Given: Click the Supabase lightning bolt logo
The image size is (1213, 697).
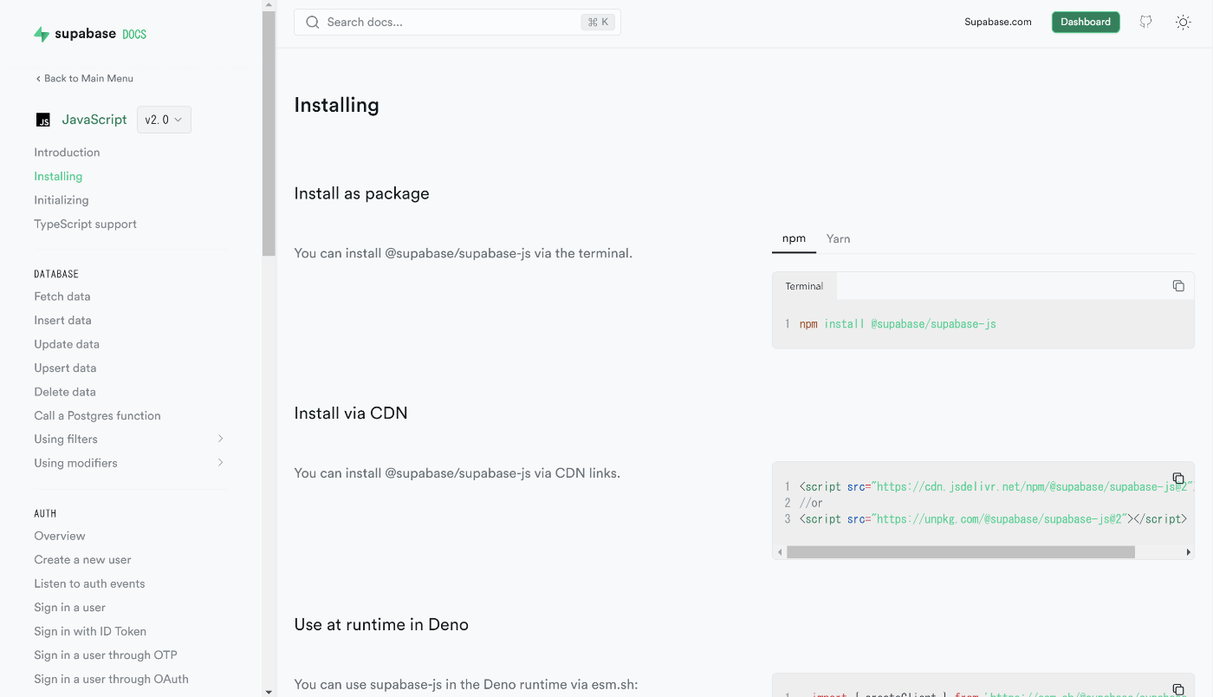Looking at the screenshot, I should [42, 35].
